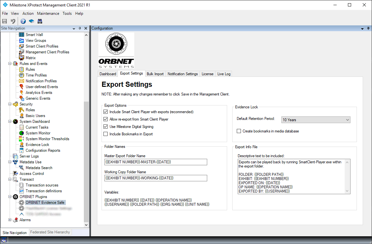Collapse the Rules and Events node
The image size is (372, 244).
[10, 64]
